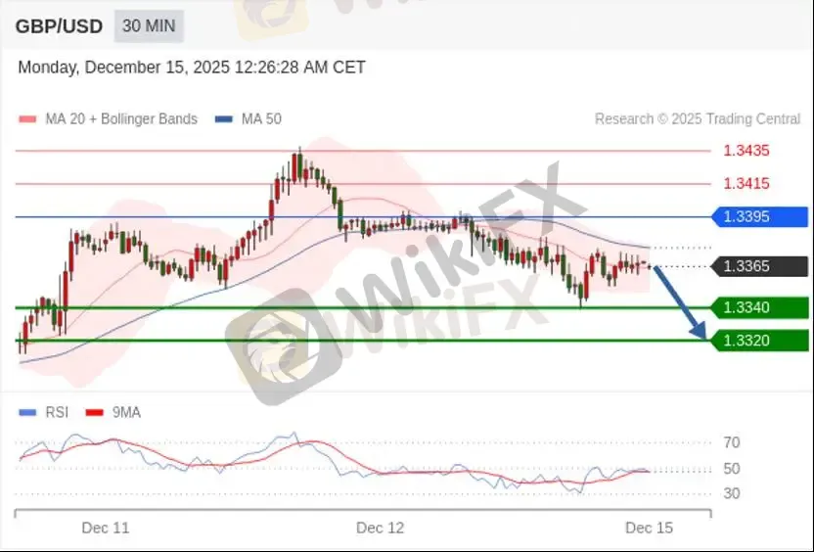Click the MA 50 blue legend swatch
Viewport: 814px width, 552px height.
pos(224,119)
